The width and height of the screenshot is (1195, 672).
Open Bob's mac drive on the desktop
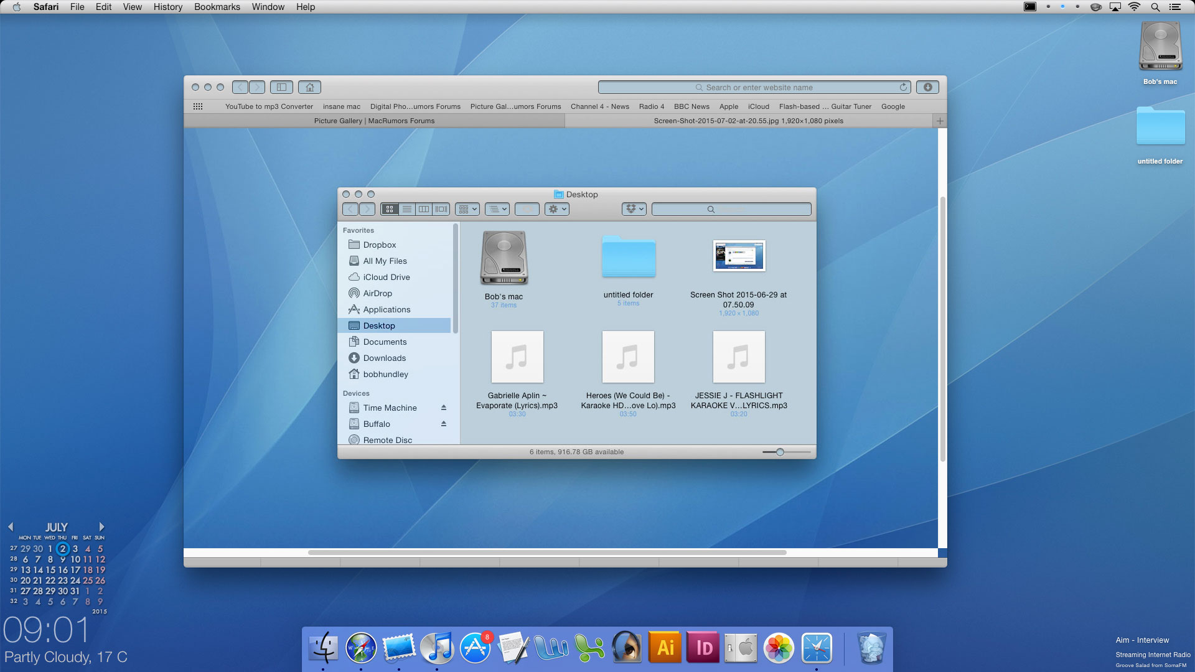pos(1160,45)
